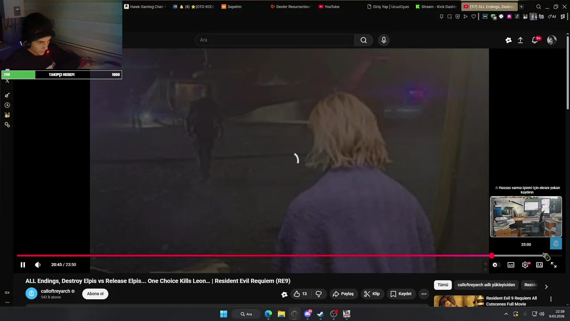The height and width of the screenshot is (321, 570).
Task: Mute the video volume speaker icon
Action: (38, 265)
